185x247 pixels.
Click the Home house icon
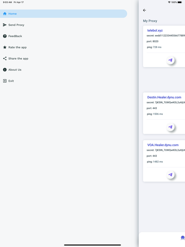click(x=5, y=14)
